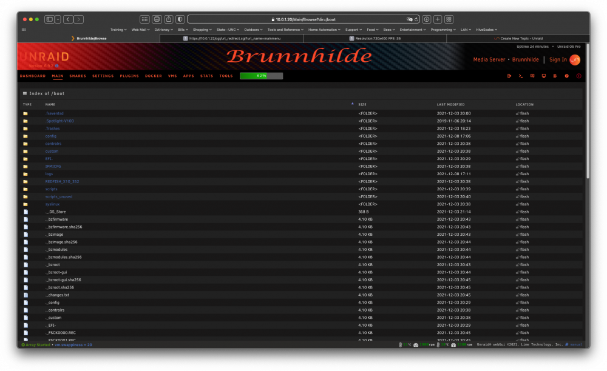This screenshot has height=371, width=607.
Task: Click the folder icon for config row
Action: pos(25,136)
